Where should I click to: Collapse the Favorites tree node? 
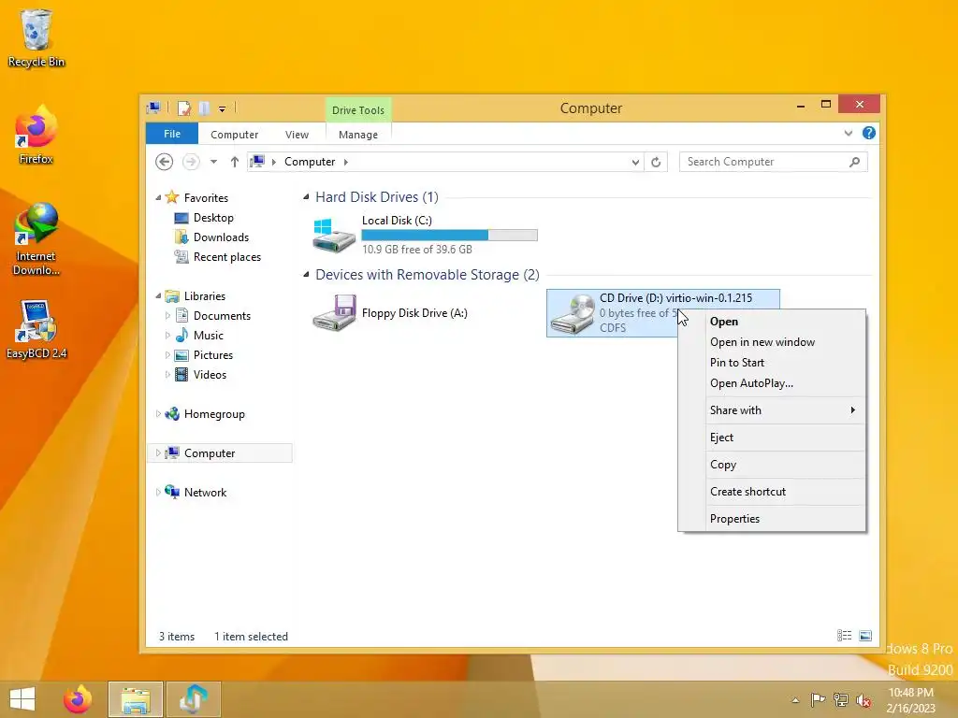pos(158,198)
